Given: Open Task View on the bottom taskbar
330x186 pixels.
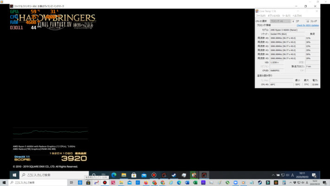Looking at the screenshot, I should [71, 183].
